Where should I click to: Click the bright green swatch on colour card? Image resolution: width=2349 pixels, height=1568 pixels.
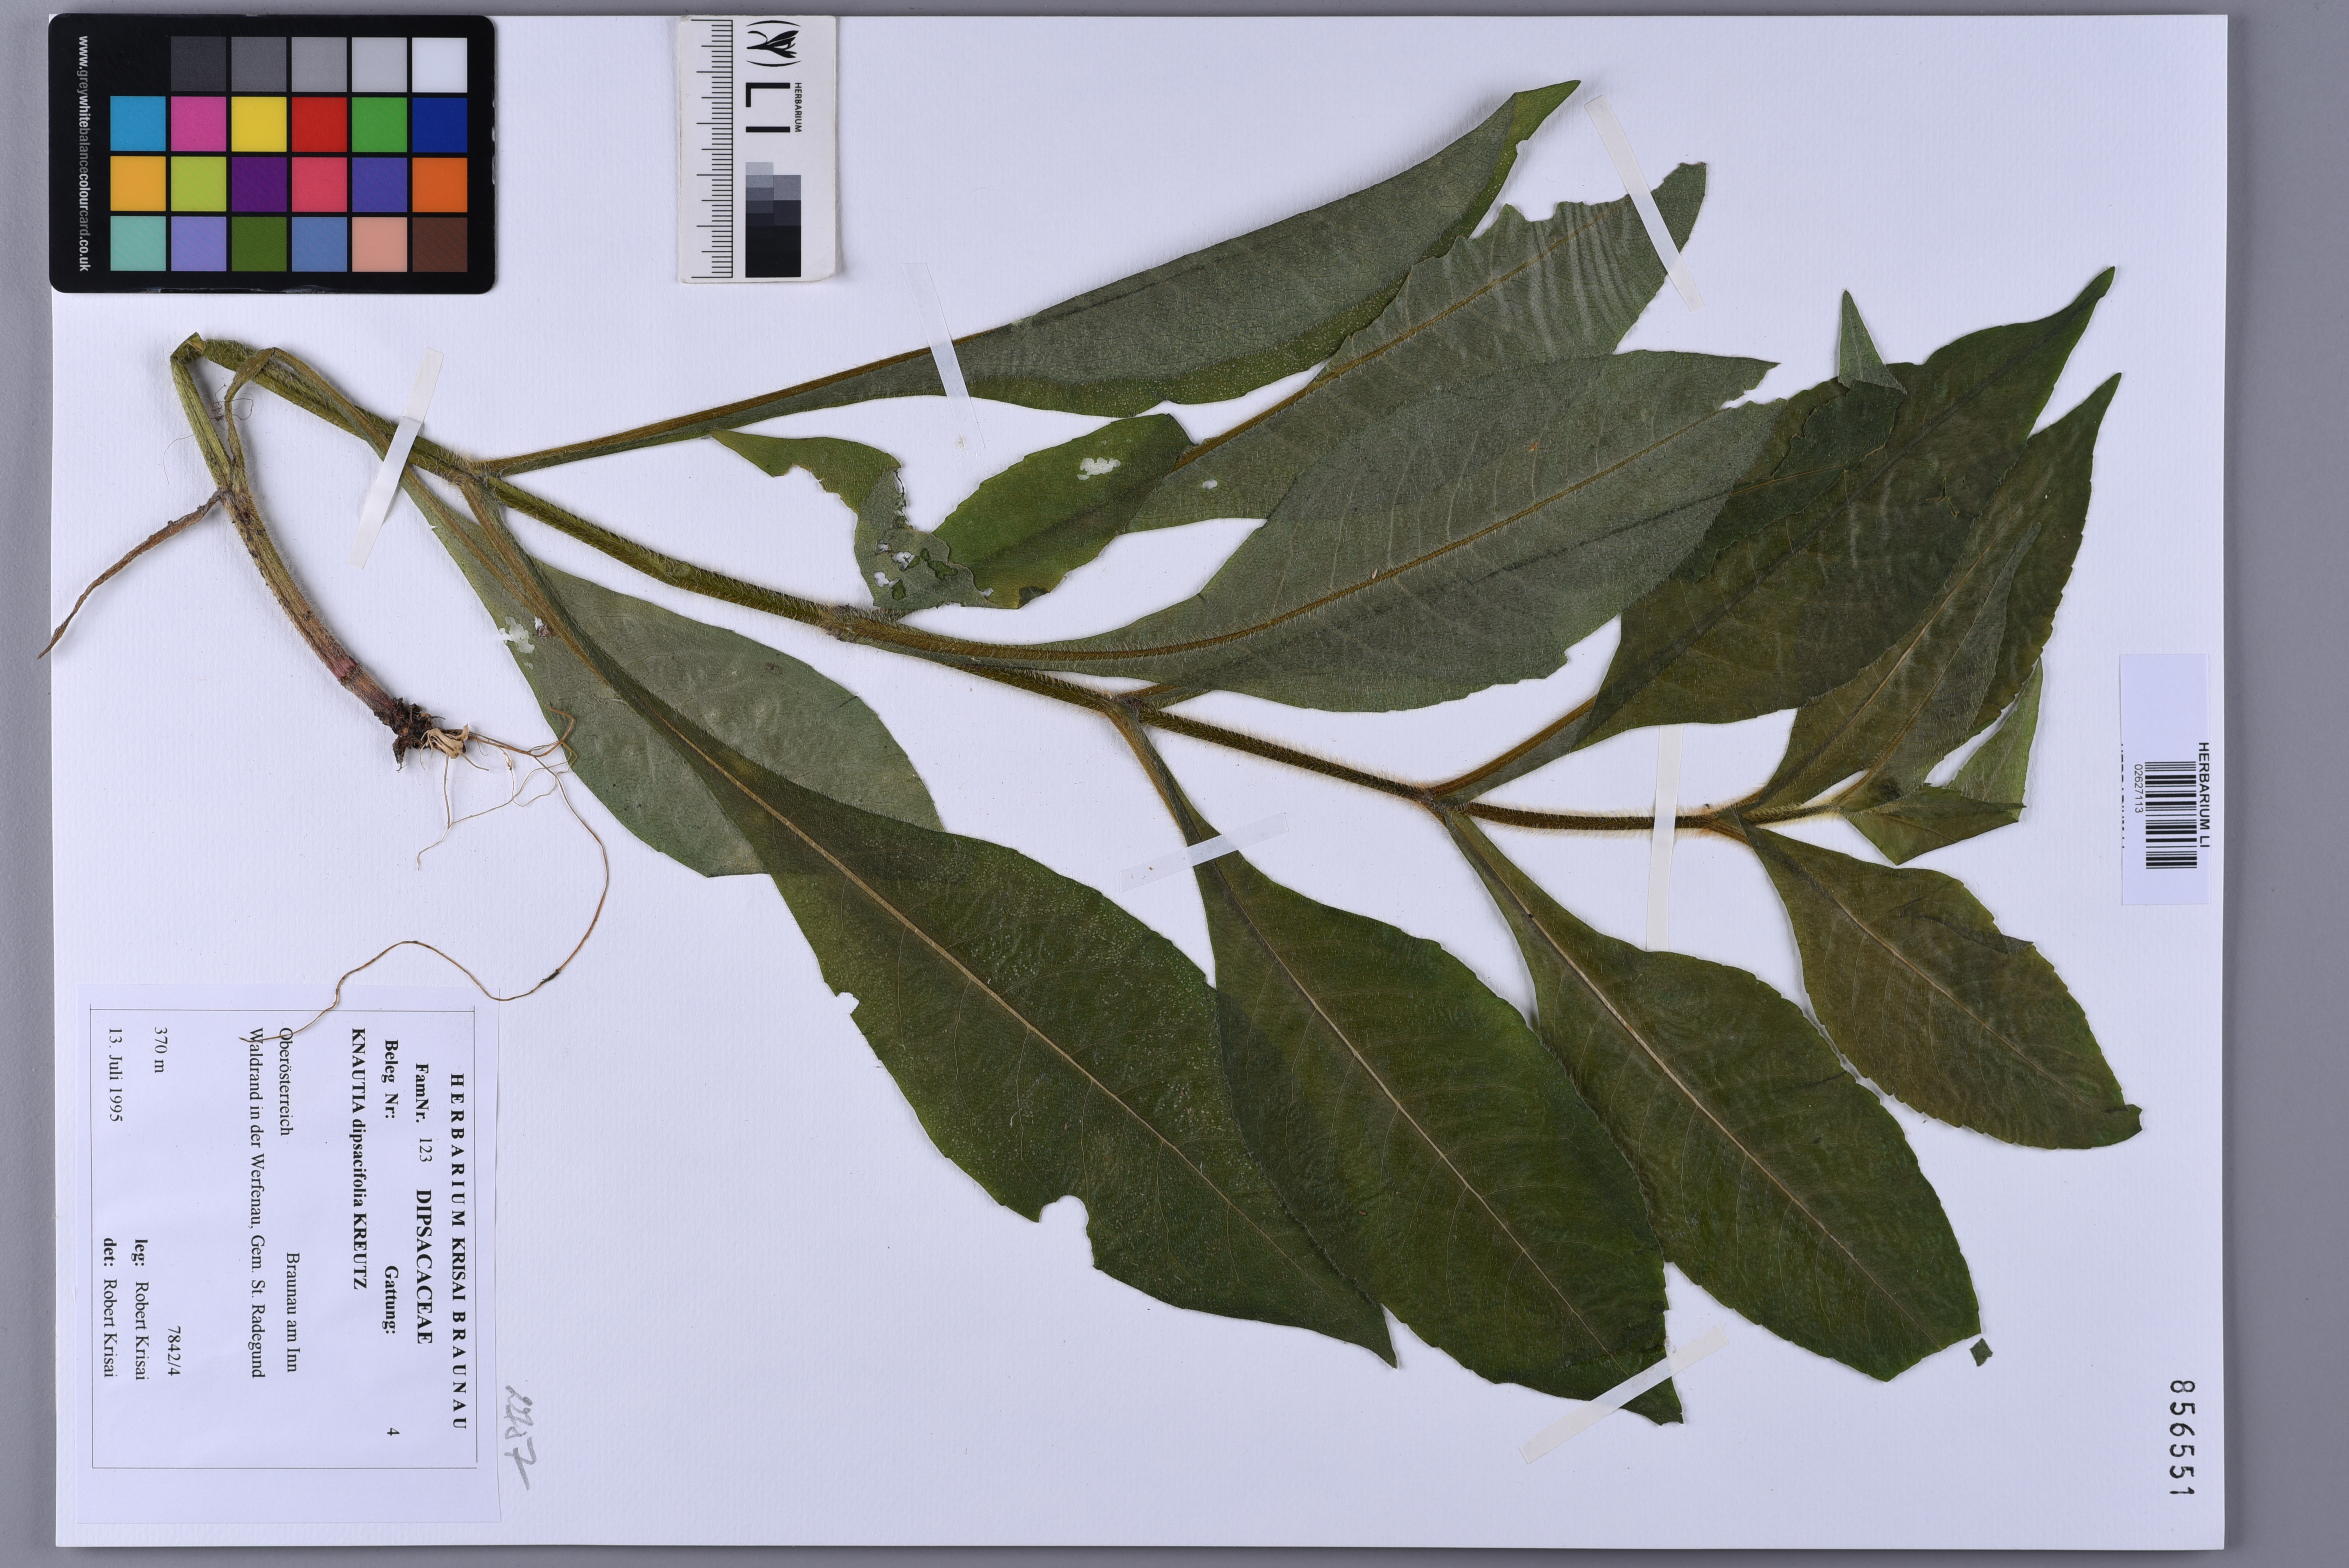(x=379, y=124)
